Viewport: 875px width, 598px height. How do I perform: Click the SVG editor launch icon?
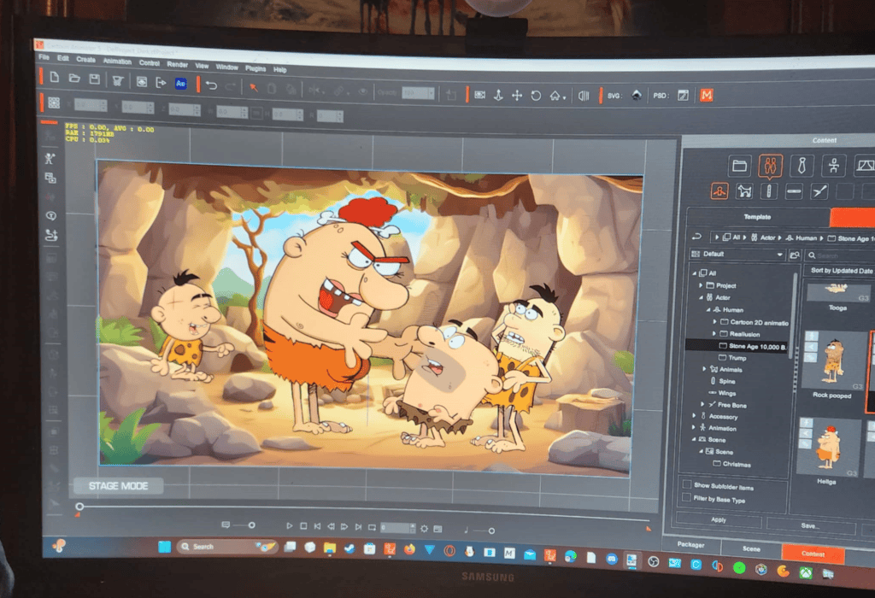(x=636, y=96)
